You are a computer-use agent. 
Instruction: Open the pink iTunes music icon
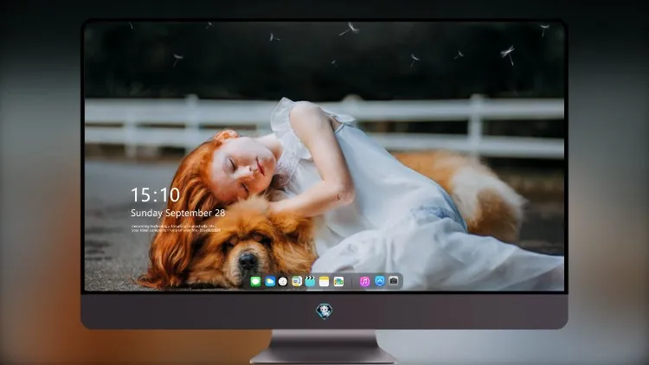364,281
